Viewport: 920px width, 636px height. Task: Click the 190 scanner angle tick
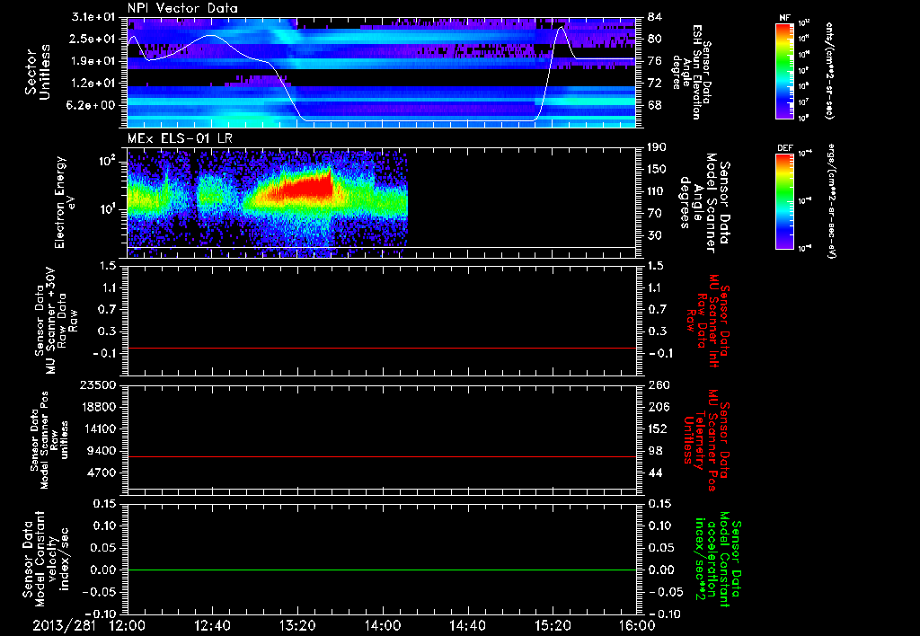[x=658, y=147]
